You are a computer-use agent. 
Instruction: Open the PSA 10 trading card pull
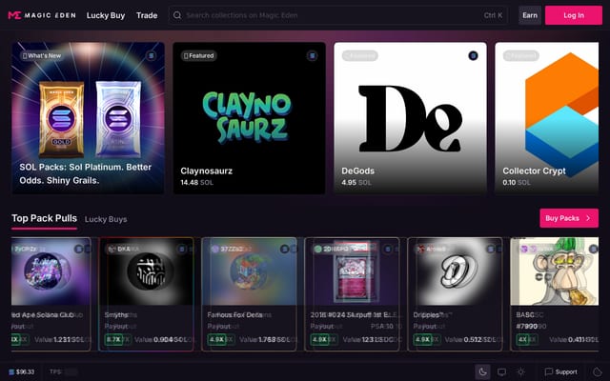pos(352,294)
